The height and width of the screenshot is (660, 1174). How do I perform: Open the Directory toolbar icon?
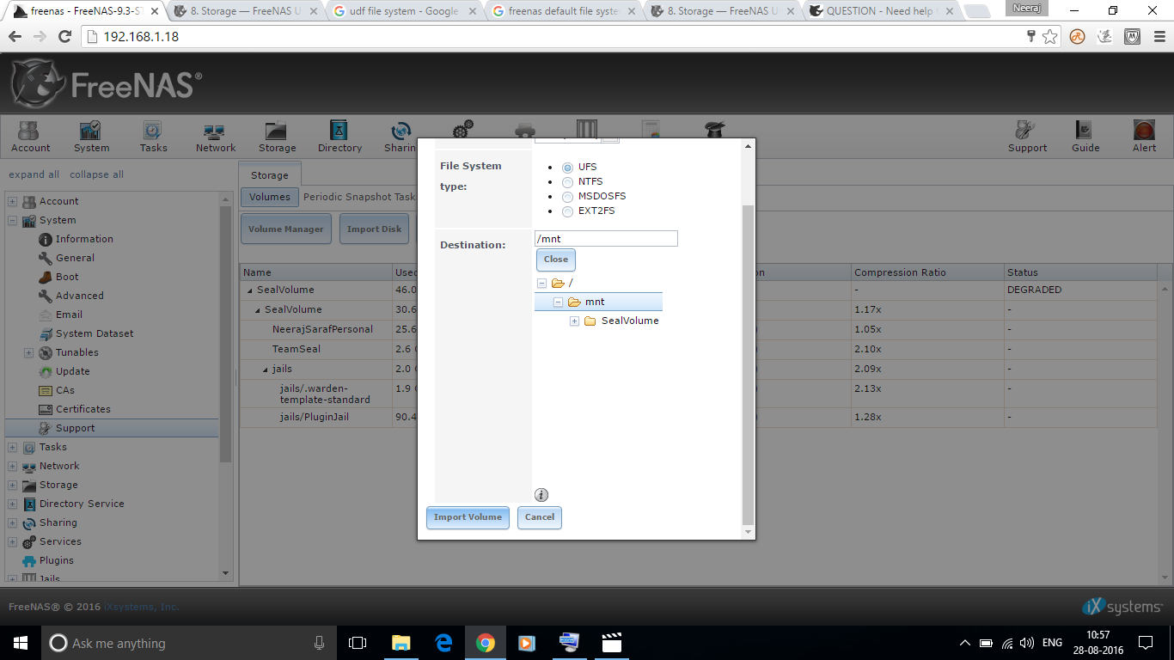[x=339, y=136]
